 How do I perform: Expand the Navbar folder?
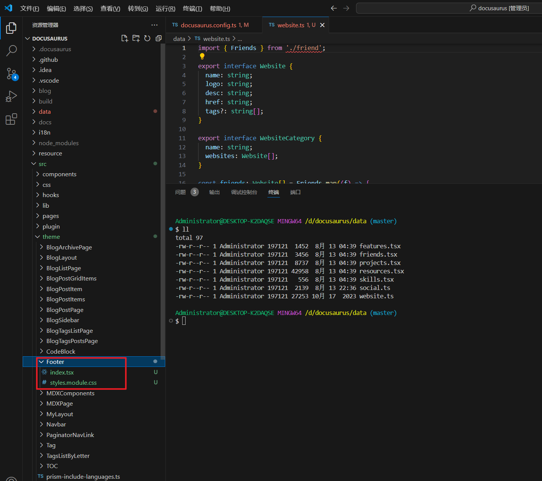click(94, 424)
